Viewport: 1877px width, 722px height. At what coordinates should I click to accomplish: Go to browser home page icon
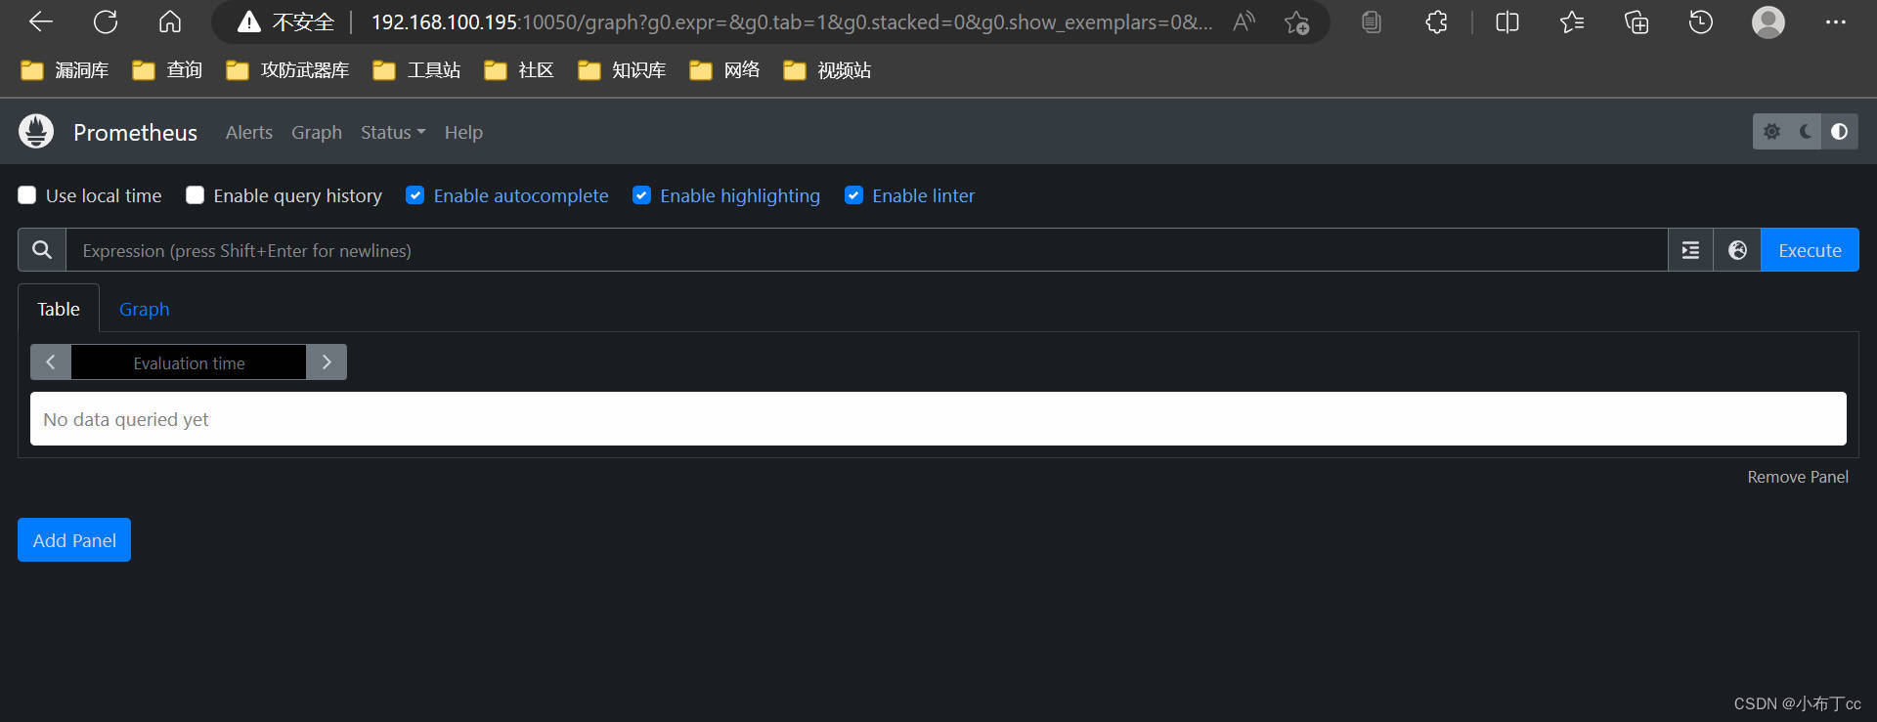(x=170, y=21)
